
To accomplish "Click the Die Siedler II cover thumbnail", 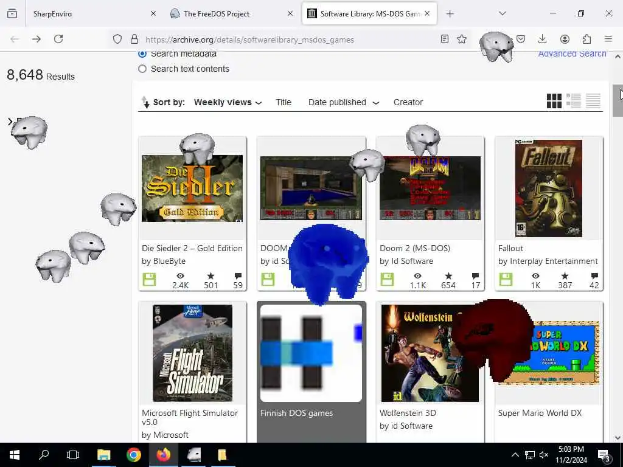I will [x=192, y=189].
